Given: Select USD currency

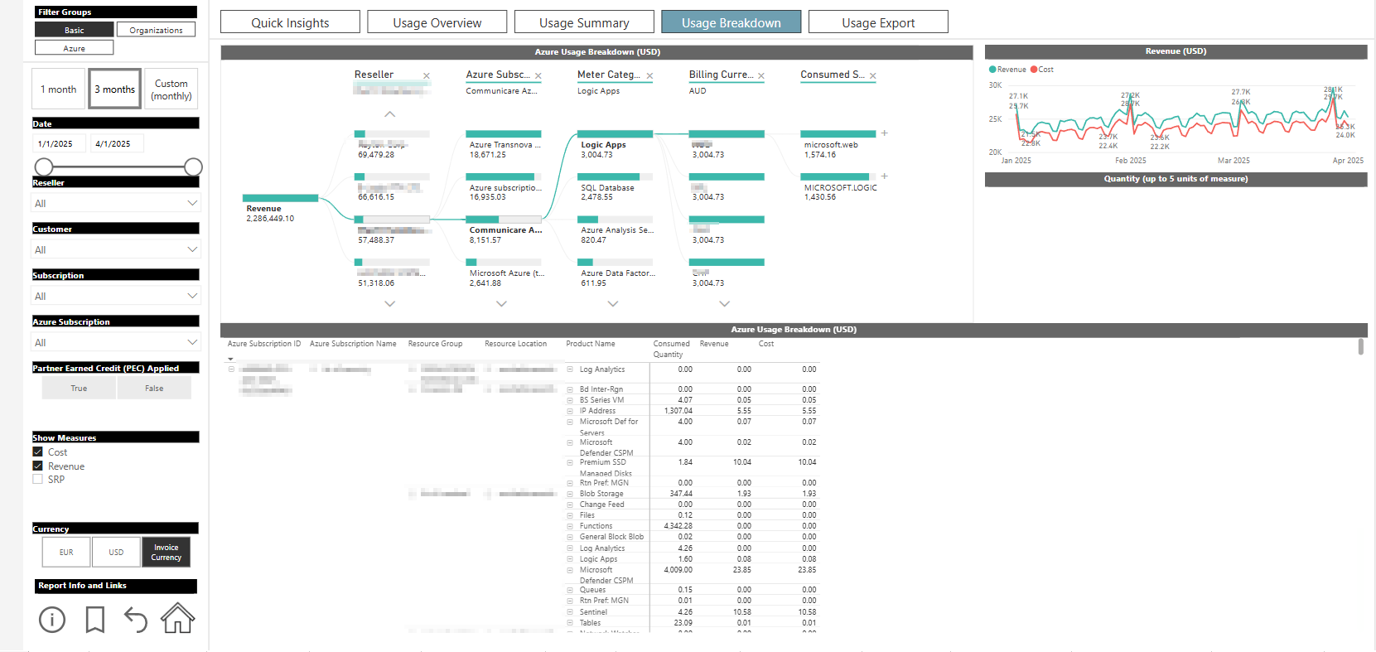Looking at the screenshot, I should click(x=116, y=552).
